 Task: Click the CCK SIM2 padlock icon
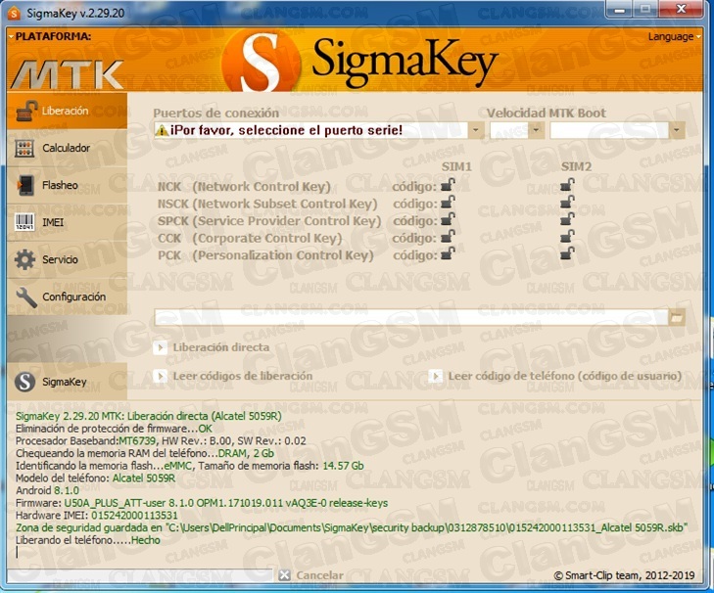[x=567, y=237]
